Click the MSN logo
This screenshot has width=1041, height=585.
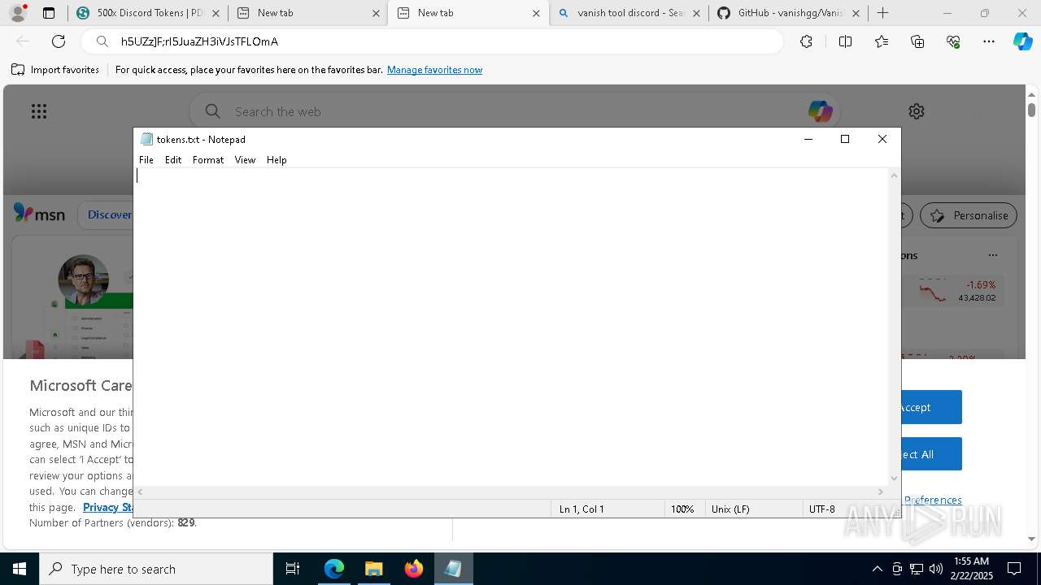coord(39,214)
